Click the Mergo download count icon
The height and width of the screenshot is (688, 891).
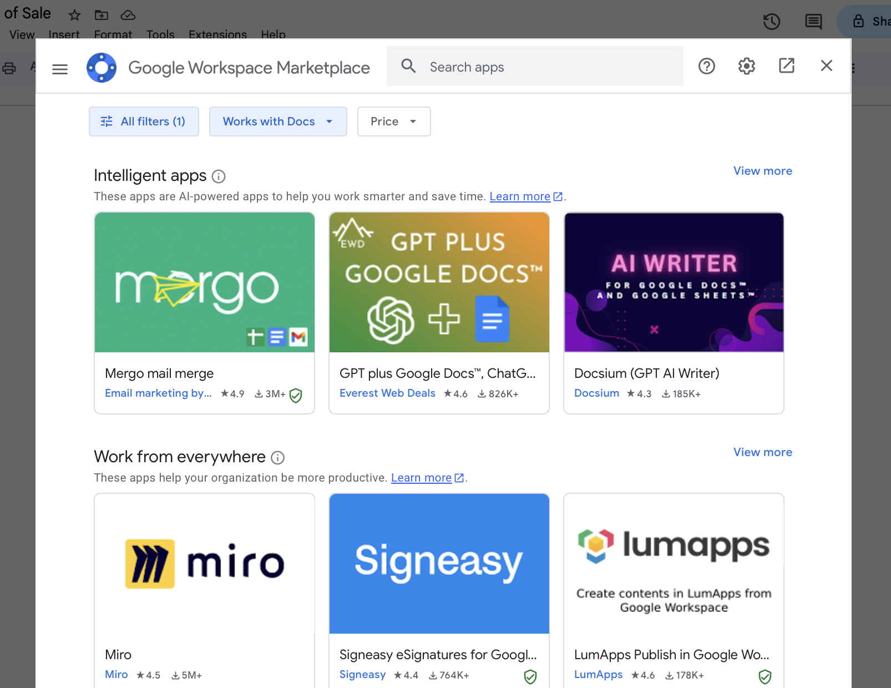click(x=259, y=394)
